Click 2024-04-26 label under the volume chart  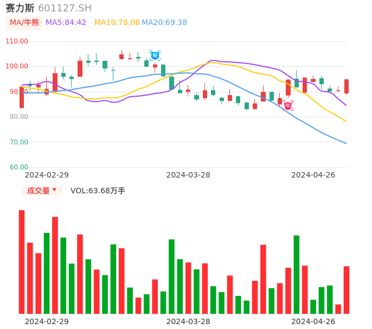tap(313, 321)
